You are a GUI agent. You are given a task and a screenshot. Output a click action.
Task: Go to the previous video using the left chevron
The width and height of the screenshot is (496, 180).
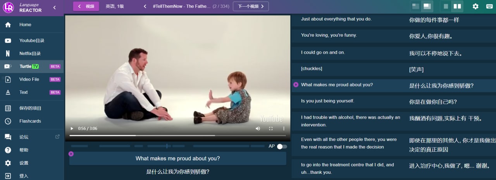click(x=145, y=6)
